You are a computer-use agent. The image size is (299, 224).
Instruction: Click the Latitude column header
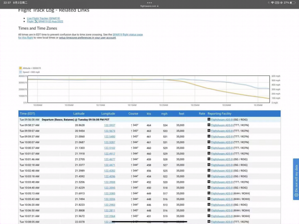point(79,114)
